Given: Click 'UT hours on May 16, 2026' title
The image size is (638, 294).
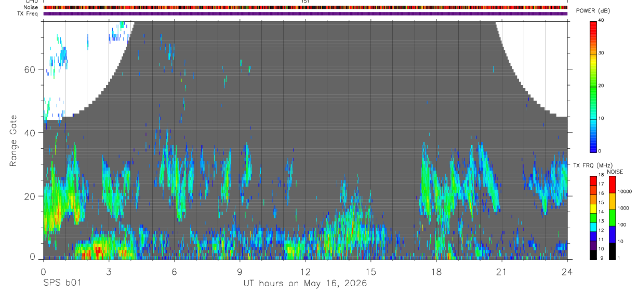Looking at the screenshot, I should [x=305, y=284].
